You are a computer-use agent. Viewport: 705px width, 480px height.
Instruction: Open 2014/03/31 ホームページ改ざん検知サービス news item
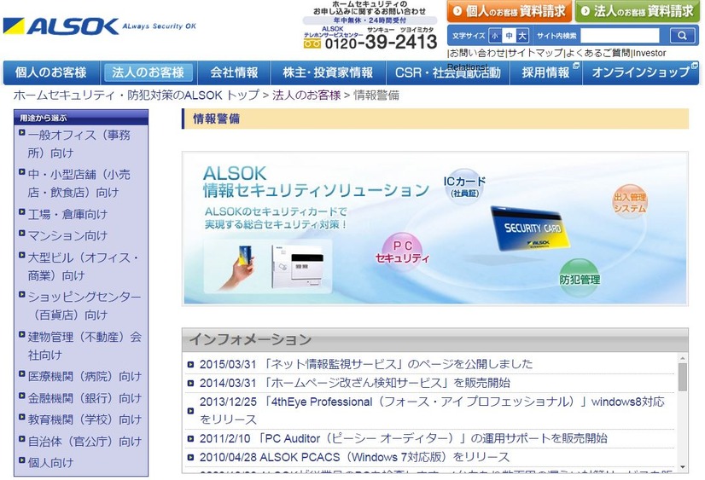click(355, 383)
